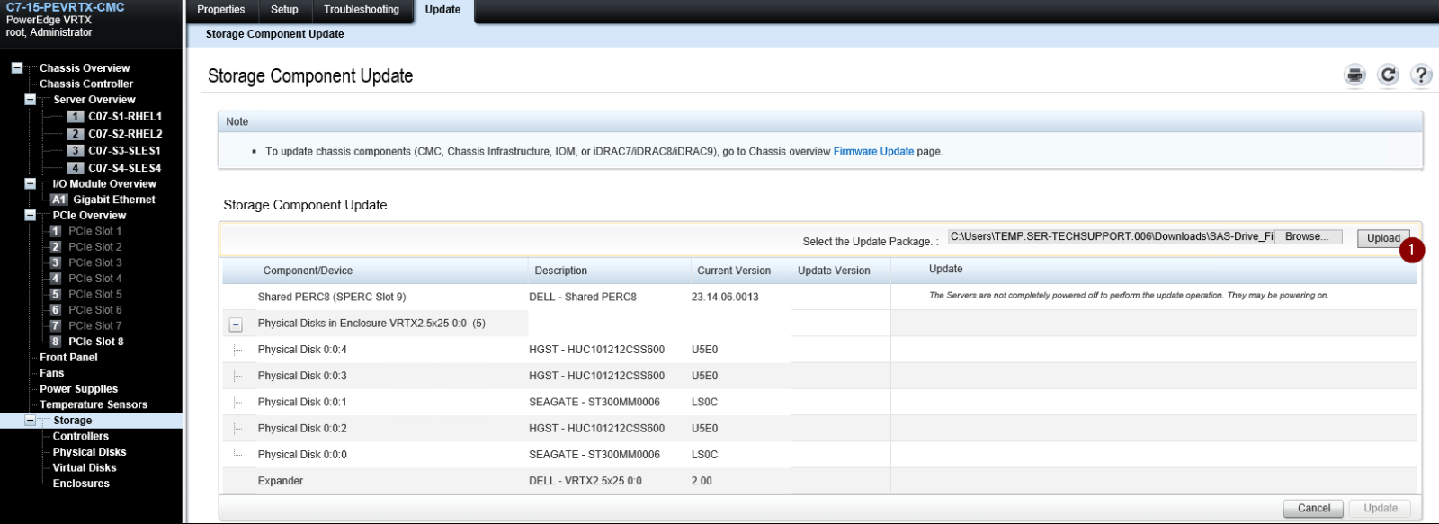The height and width of the screenshot is (524, 1439).
Task: Open the help question mark icon
Action: [x=1421, y=75]
